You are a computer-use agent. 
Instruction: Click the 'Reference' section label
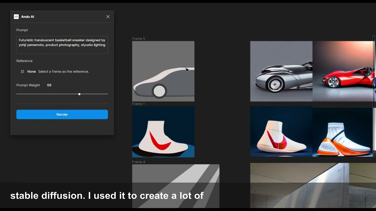[x=24, y=61]
